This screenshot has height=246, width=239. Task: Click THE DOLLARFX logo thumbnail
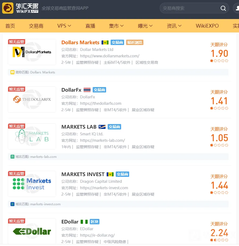point(32,99)
